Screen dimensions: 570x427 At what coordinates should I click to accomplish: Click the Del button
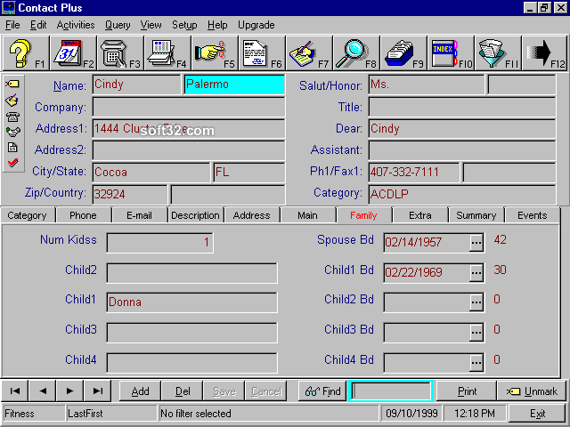click(182, 391)
